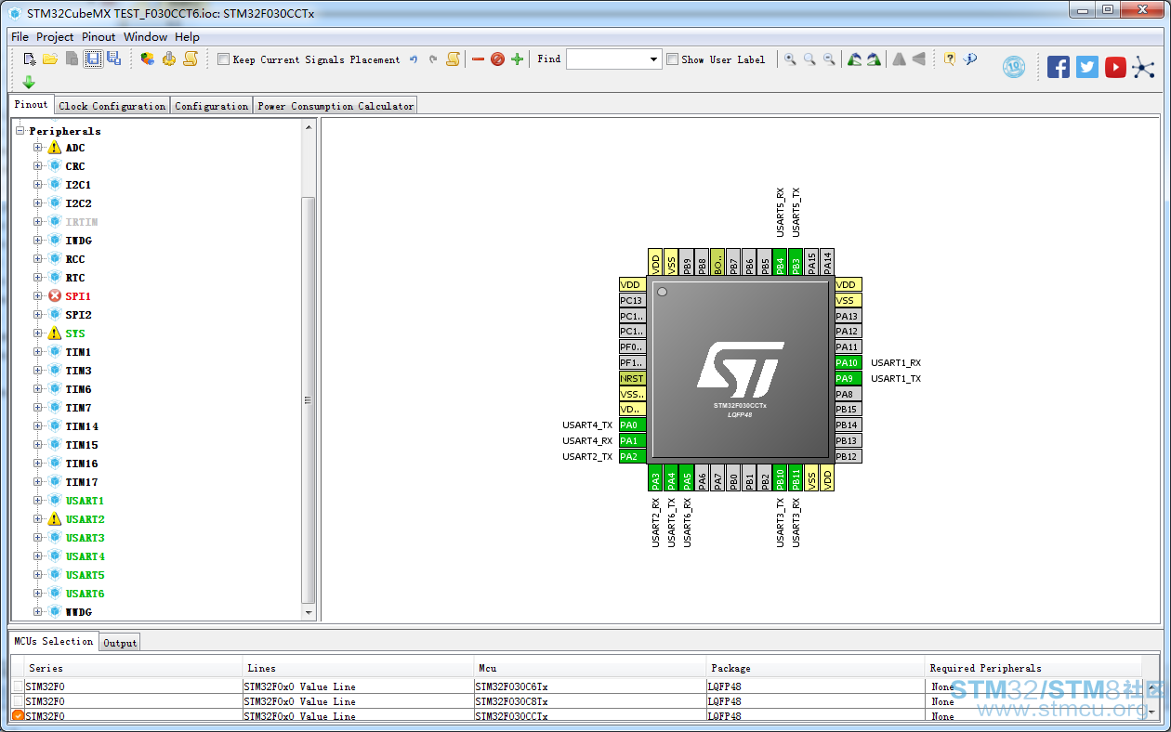Clear pinouts using the red prohibited icon
The width and height of the screenshot is (1171, 732).
click(x=497, y=59)
